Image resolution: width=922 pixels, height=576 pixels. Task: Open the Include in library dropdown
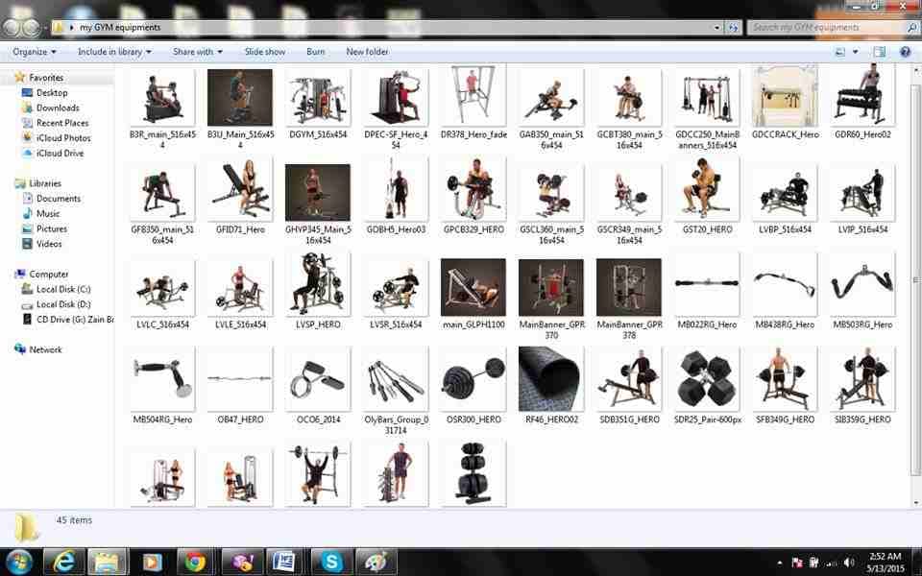tap(114, 52)
